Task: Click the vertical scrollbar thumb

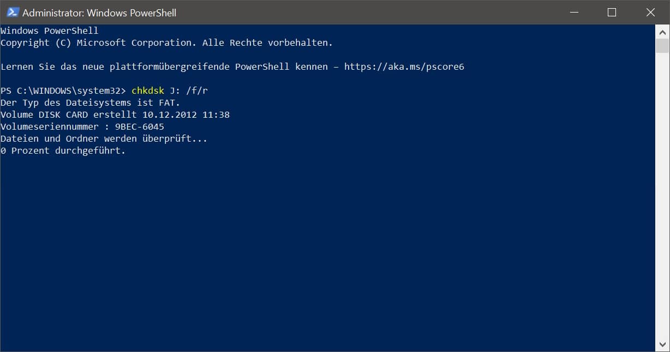Action: (x=662, y=45)
